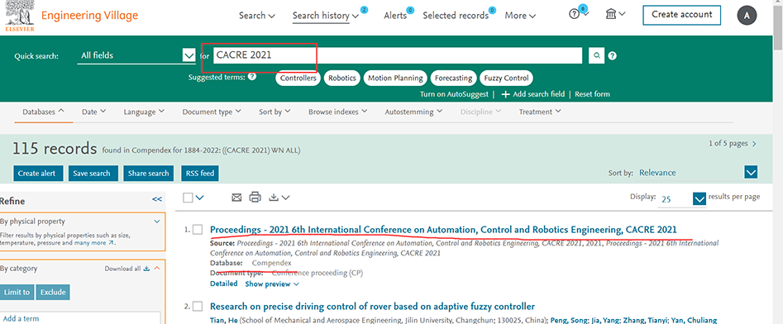783x324 pixels.
Task: Click the Add a term field
Action: tap(80, 318)
